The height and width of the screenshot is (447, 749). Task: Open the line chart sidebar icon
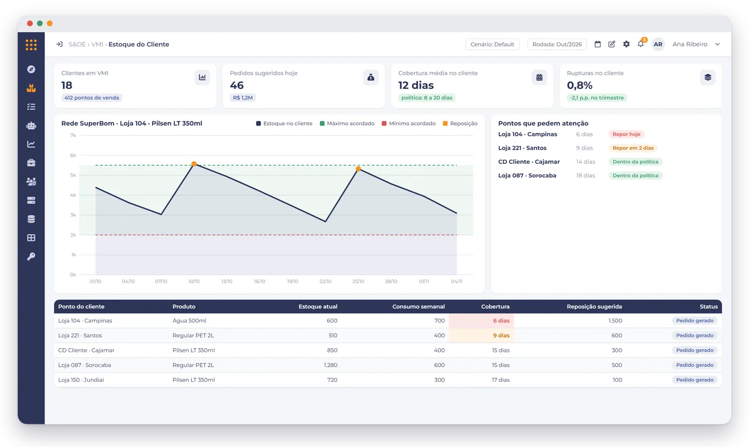pyautogui.click(x=31, y=144)
